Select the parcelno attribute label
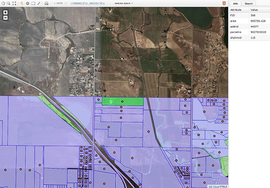 (236, 32)
